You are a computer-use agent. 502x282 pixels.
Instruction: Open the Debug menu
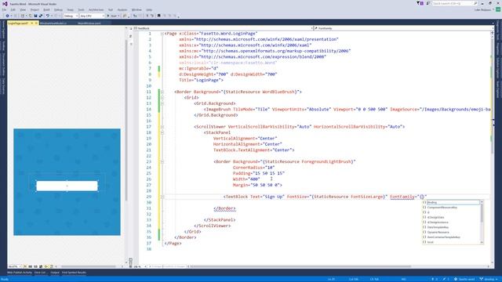pyautogui.click(x=58, y=10)
